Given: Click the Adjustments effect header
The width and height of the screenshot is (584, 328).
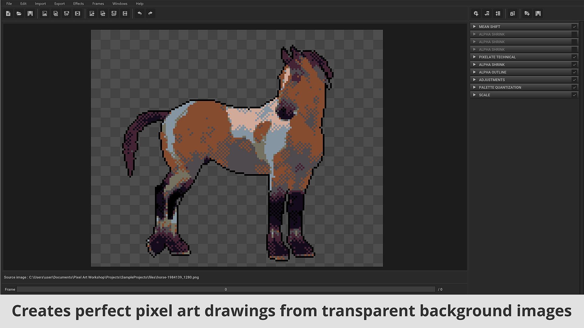Looking at the screenshot, I should (x=492, y=80).
